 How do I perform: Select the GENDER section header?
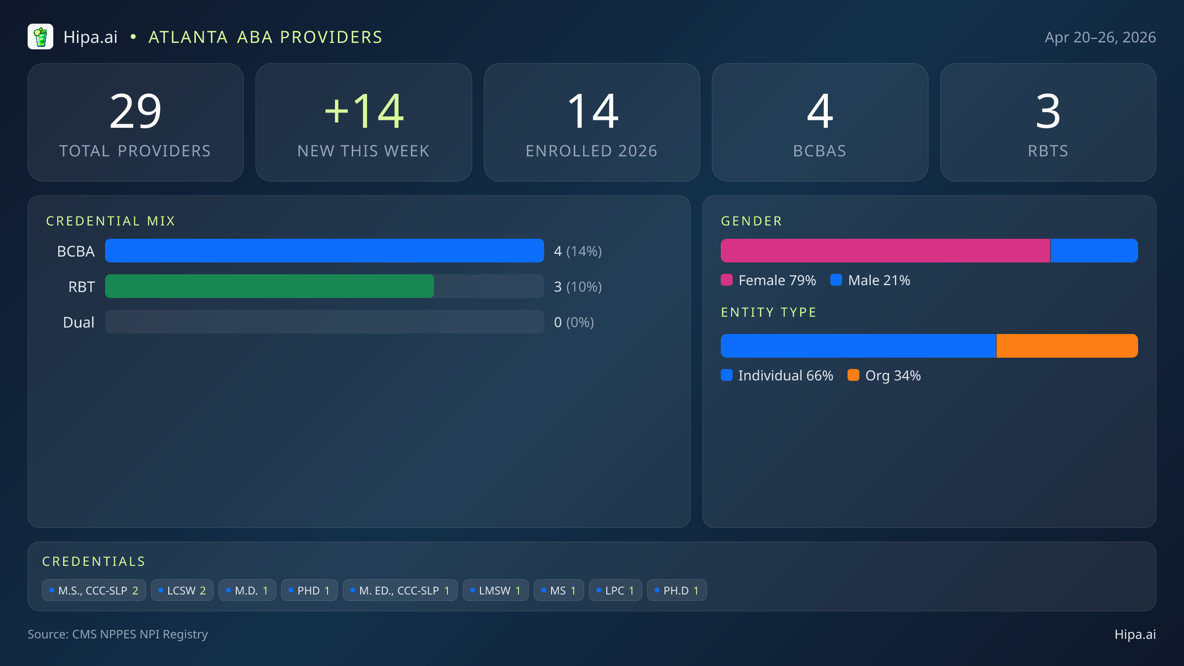click(x=751, y=221)
